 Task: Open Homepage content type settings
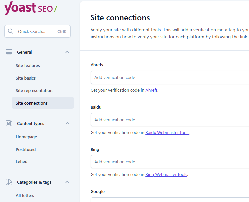click(x=27, y=137)
